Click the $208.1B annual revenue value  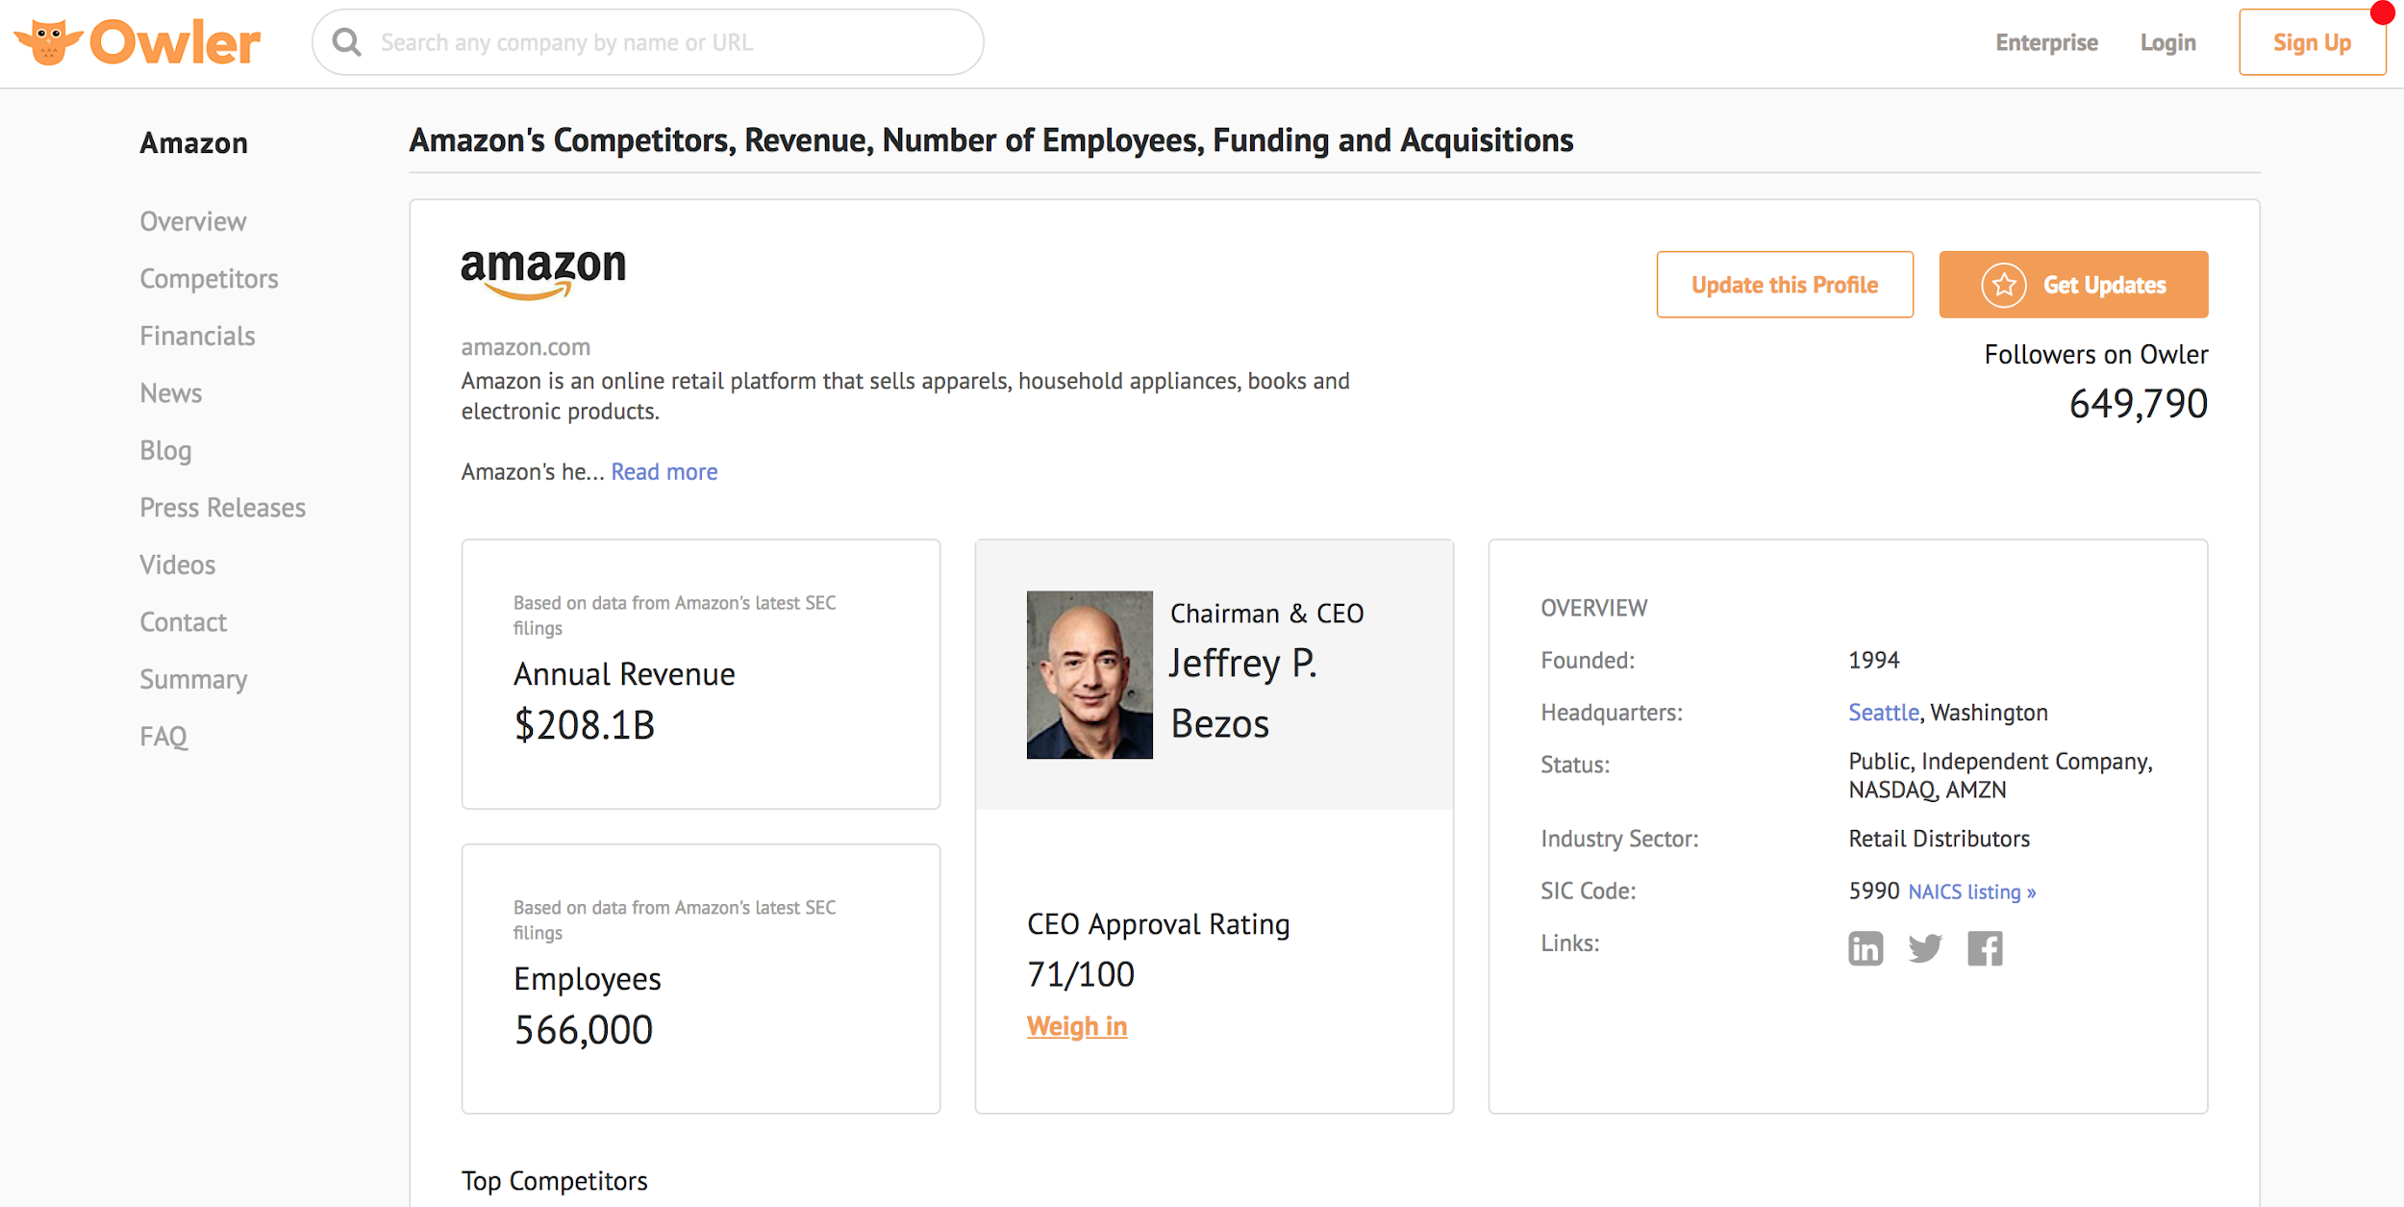point(585,725)
